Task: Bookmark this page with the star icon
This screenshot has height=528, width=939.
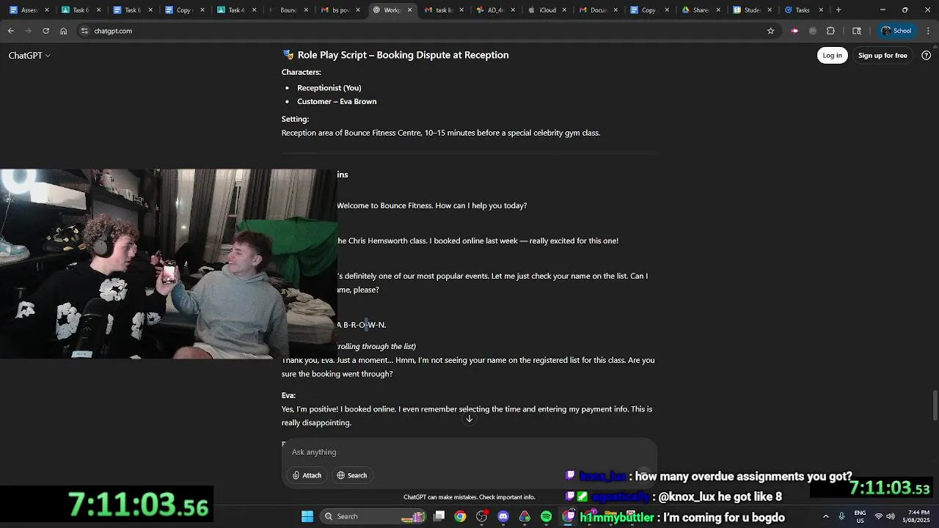Action: pyautogui.click(x=770, y=31)
